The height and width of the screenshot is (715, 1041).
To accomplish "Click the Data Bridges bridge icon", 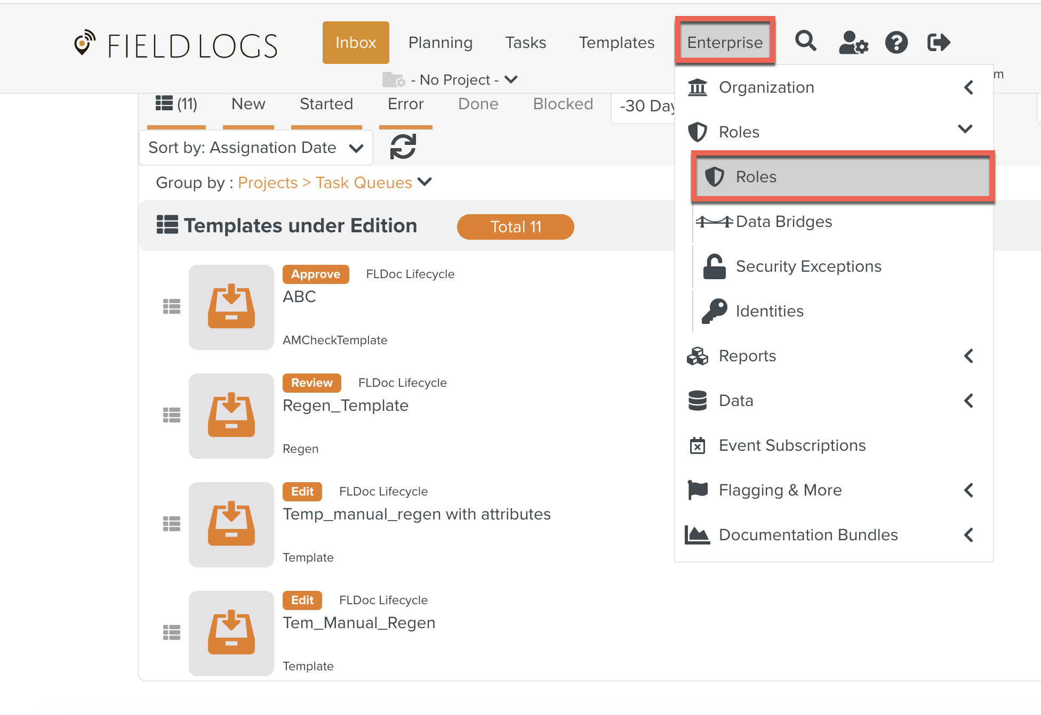I will point(715,222).
